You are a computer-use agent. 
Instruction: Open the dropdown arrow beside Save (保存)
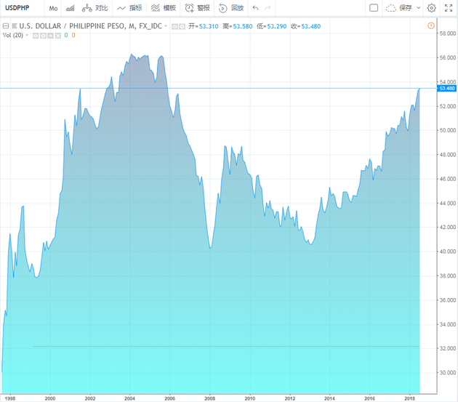click(418, 8)
